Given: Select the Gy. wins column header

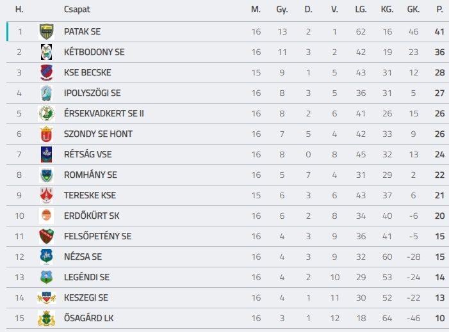Looking at the screenshot, I should coord(282,10).
